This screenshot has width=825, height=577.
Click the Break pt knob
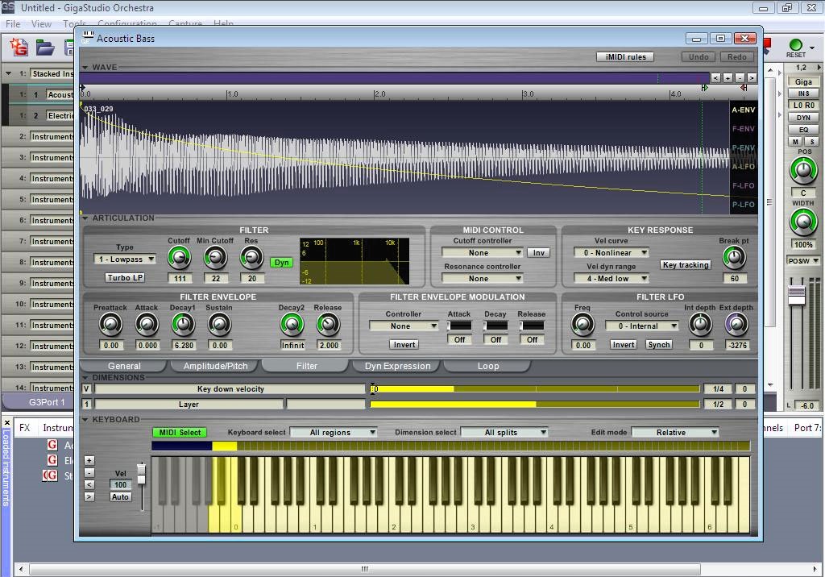(x=735, y=257)
